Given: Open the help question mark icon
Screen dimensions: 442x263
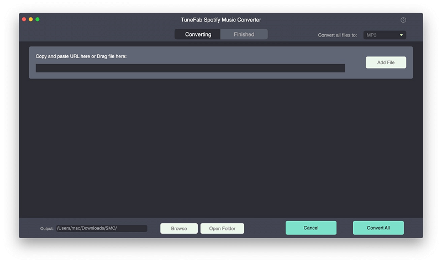Looking at the screenshot, I should pos(403,20).
